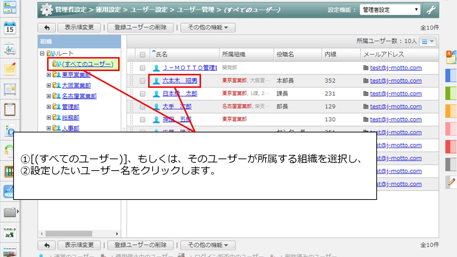Open the gray folder icon in sidebar
This screenshot has height=257, width=457.
(10, 212)
